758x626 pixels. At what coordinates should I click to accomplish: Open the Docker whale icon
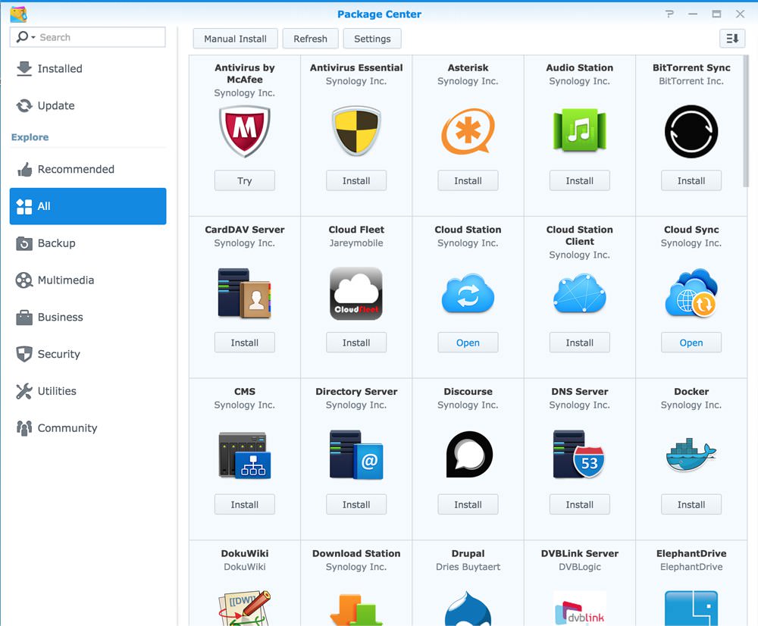pyautogui.click(x=691, y=455)
